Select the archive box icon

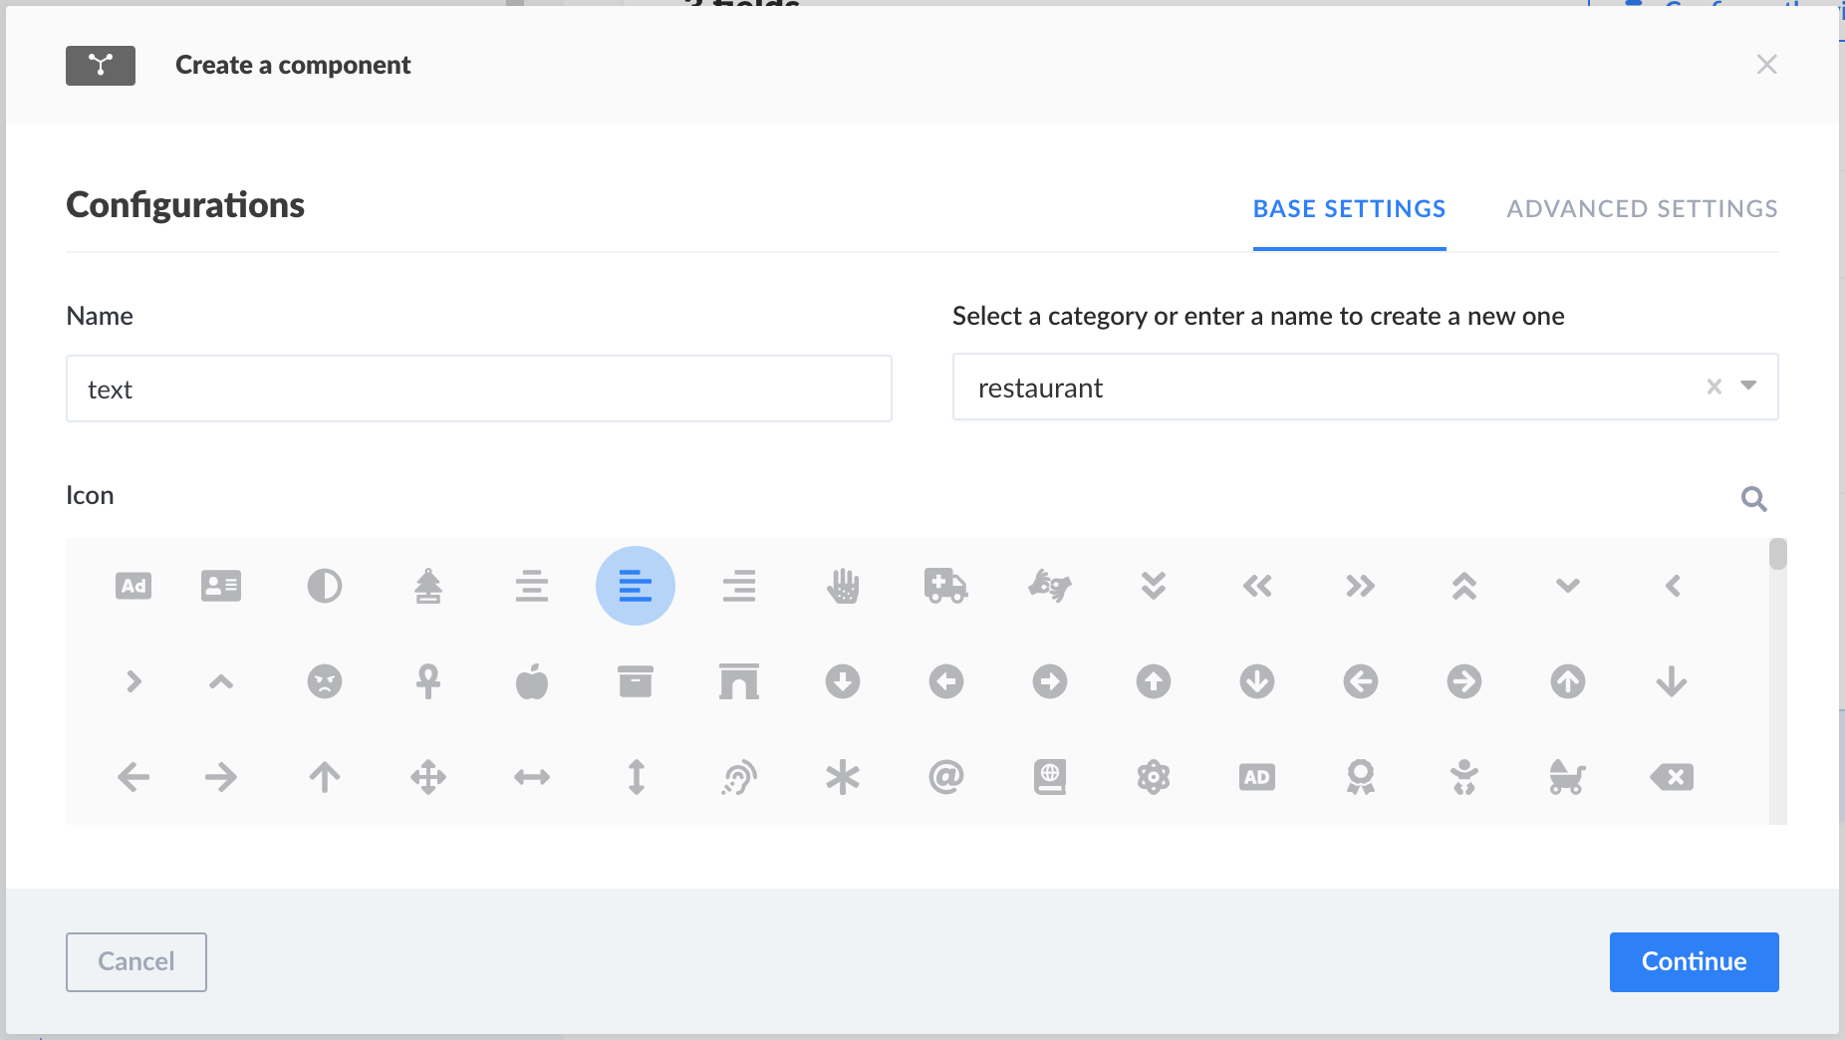point(637,681)
